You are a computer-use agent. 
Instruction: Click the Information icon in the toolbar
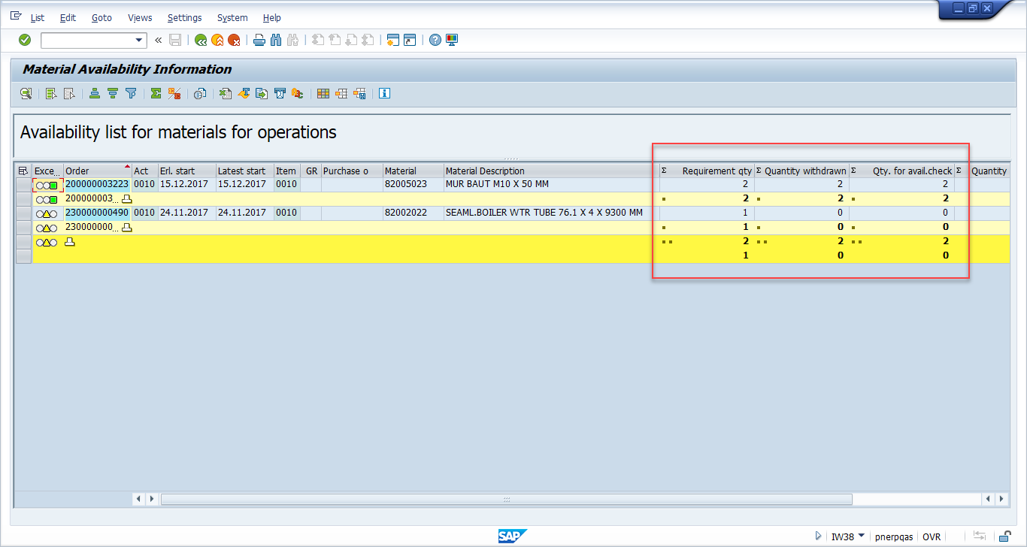385,93
